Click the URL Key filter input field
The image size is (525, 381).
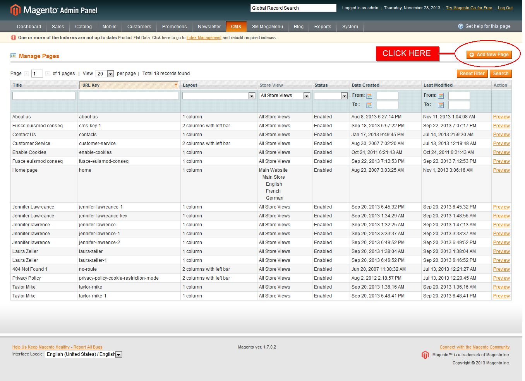pos(129,96)
